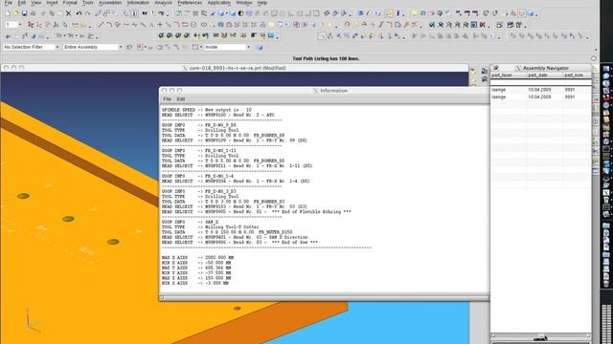The image size is (613, 344).
Task: Click the 'Tool Path Listing has 108 lines' status message
Action: tap(326, 58)
